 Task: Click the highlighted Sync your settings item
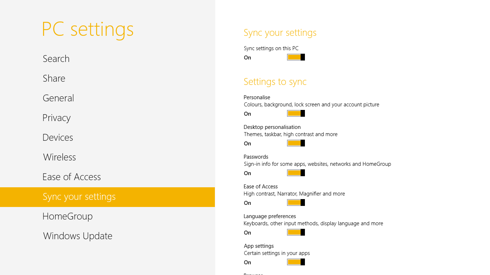point(79,197)
